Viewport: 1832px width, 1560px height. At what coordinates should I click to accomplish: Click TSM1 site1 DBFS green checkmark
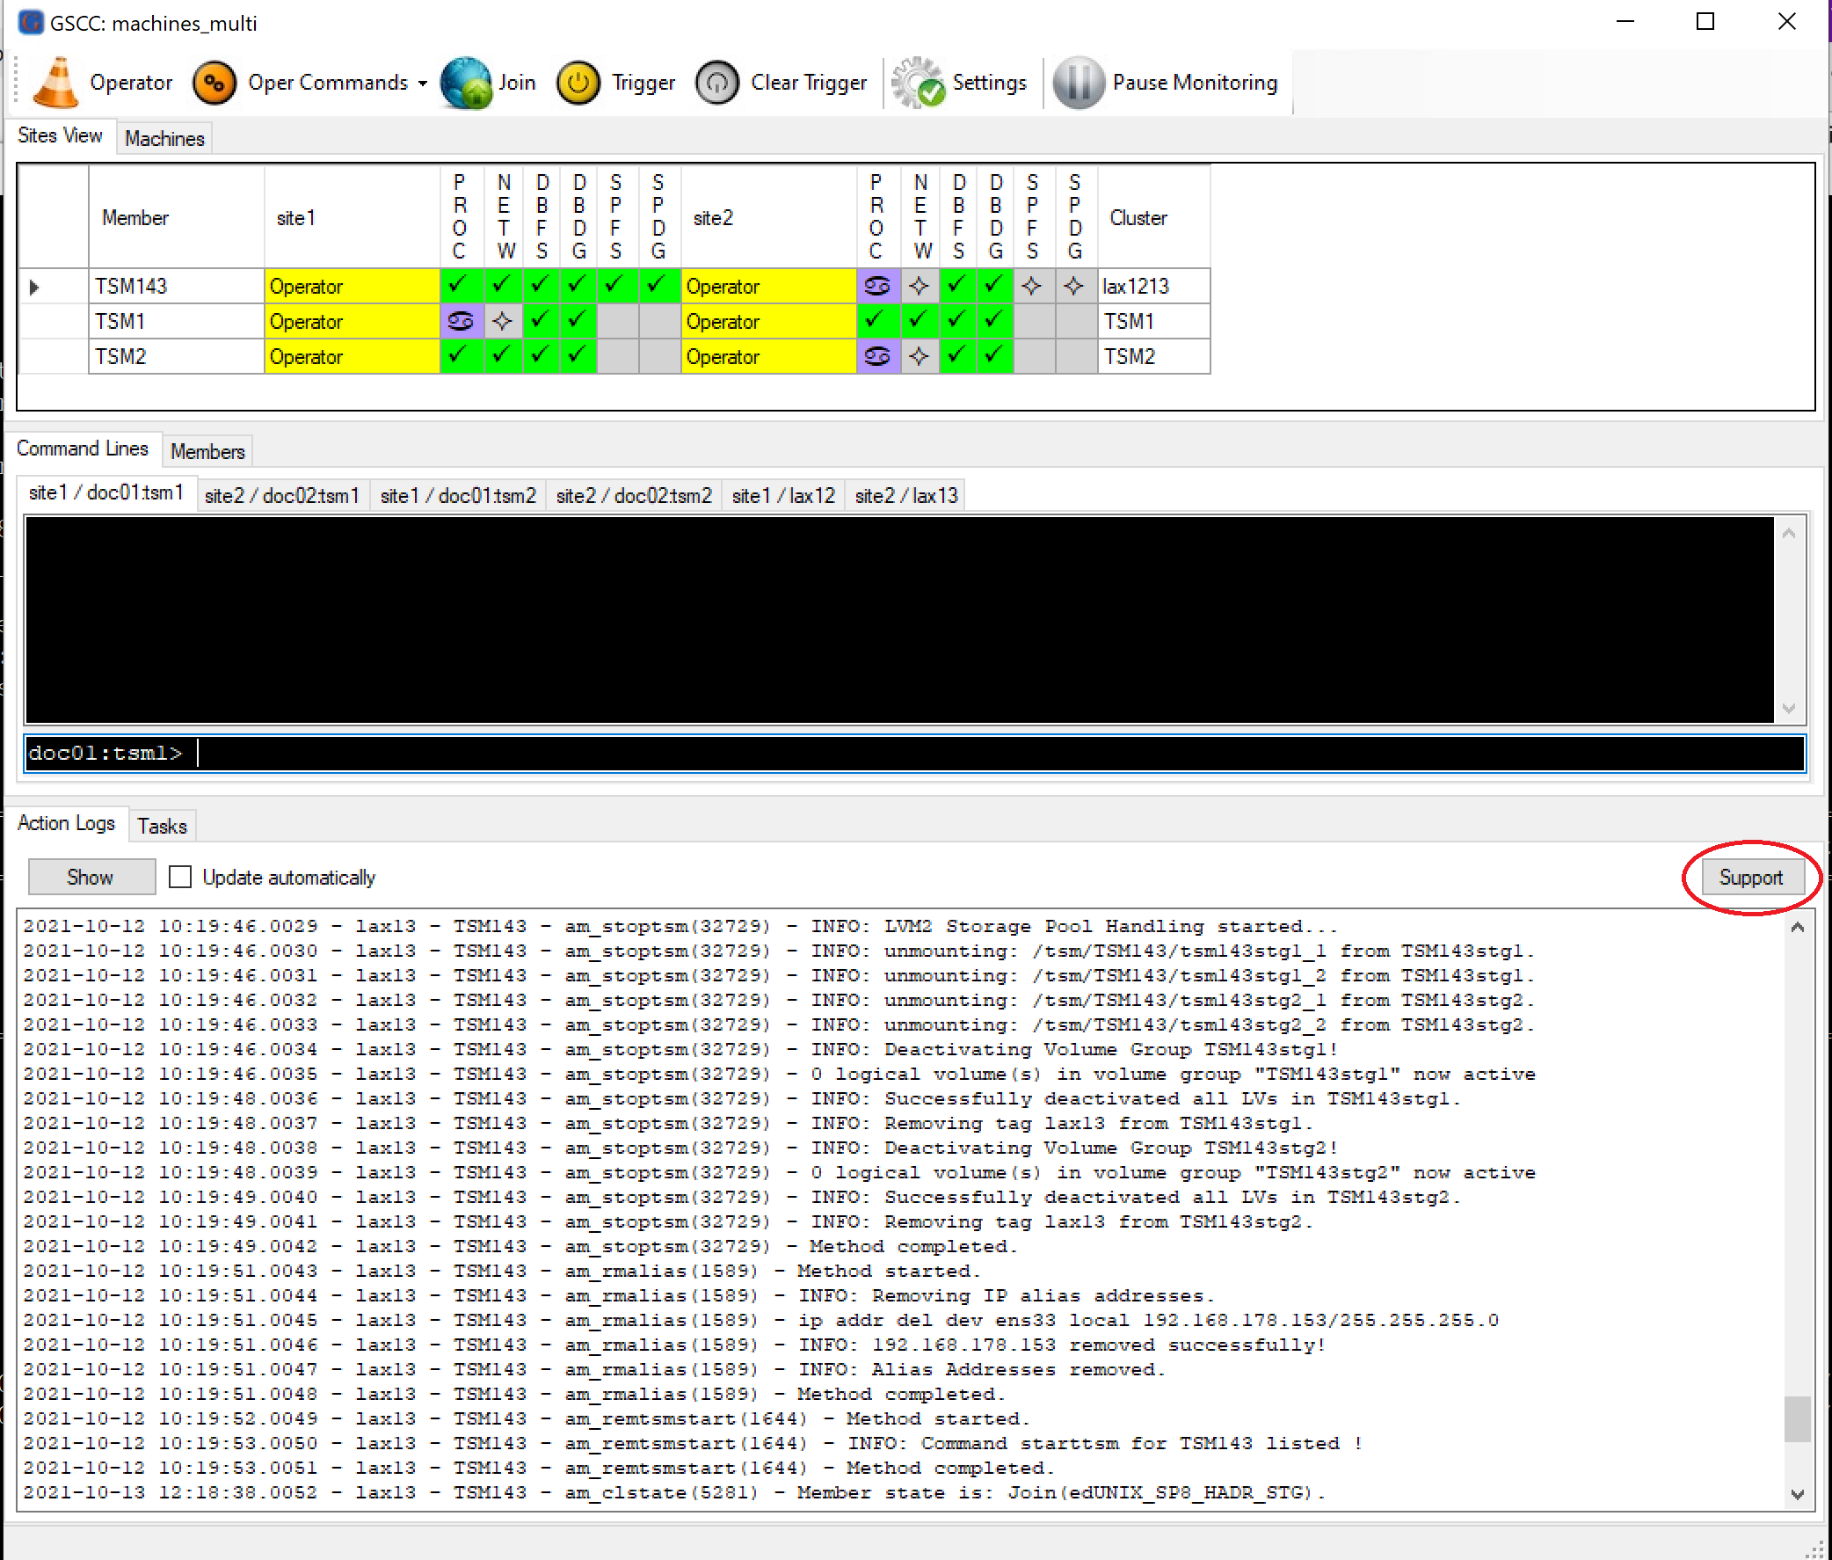pyautogui.click(x=541, y=322)
